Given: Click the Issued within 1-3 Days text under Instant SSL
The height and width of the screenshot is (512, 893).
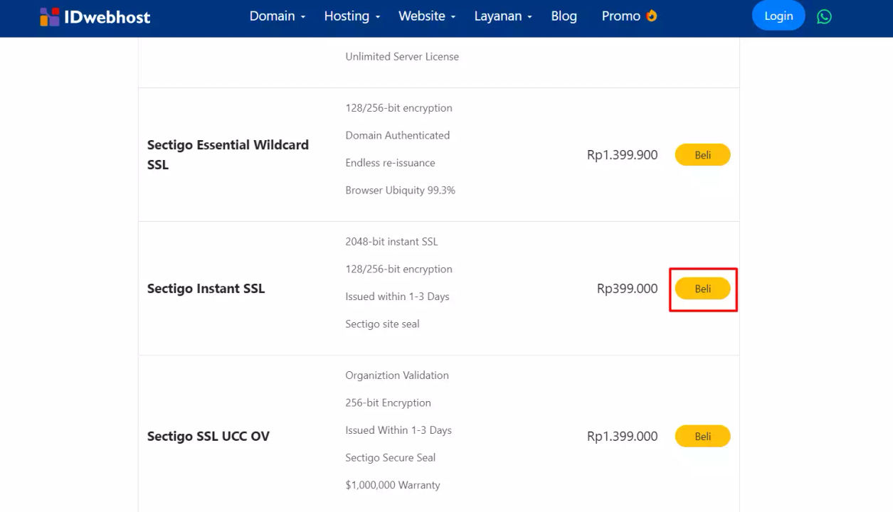Looking at the screenshot, I should pyautogui.click(x=397, y=297).
